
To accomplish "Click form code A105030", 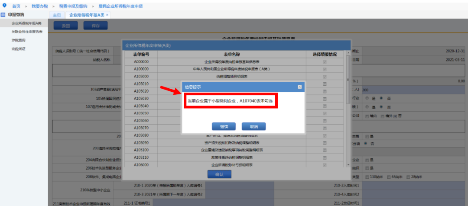I will click(x=141, y=99).
